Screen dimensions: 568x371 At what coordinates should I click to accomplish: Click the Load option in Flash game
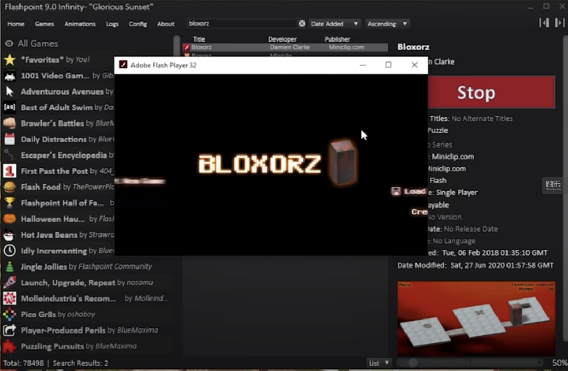(409, 191)
